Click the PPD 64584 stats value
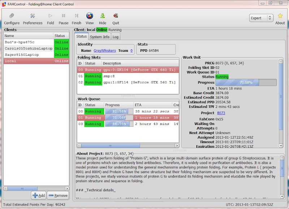 [154, 50]
